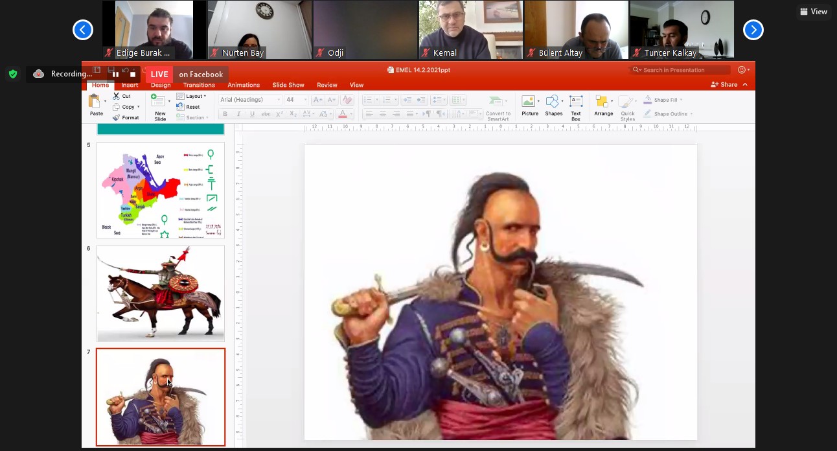Click the Share button
The image size is (837, 451).
[x=724, y=85]
